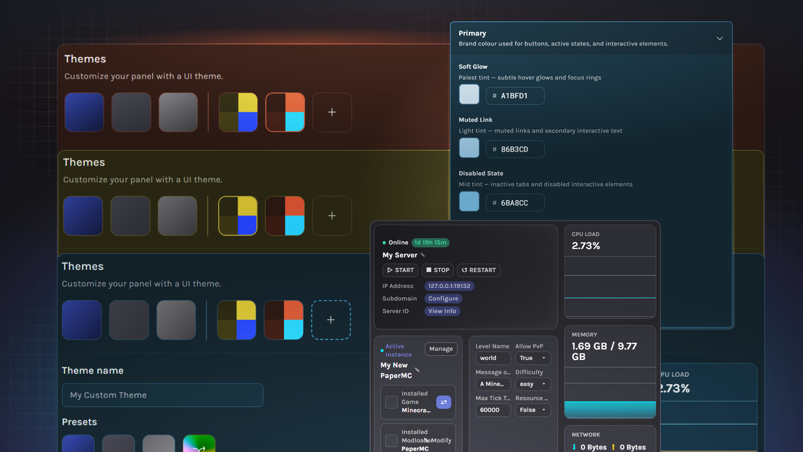Click the blue download arrow under Network

coord(574,447)
